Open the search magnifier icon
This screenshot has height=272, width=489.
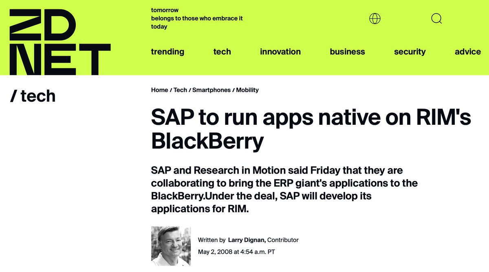pos(436,18)
